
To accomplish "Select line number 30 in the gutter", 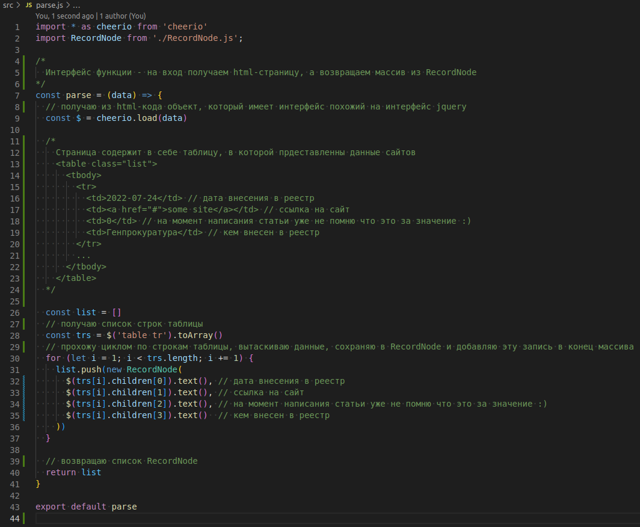I will pyautogui.click(x=14, y=358).
